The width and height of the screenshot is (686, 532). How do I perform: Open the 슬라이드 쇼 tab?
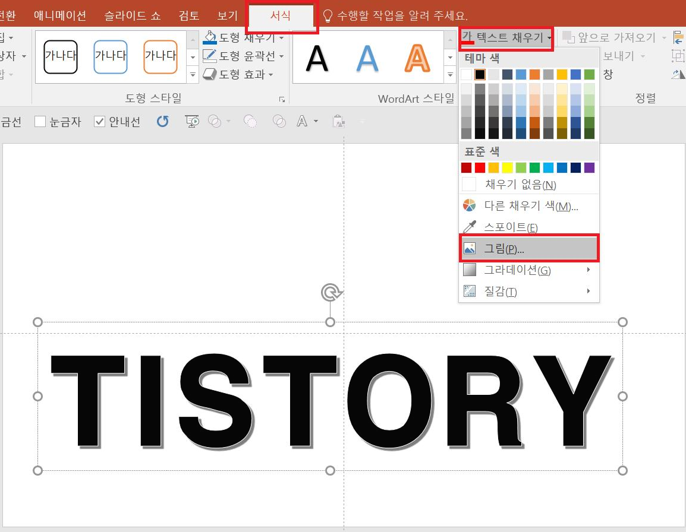coord(132,16)
